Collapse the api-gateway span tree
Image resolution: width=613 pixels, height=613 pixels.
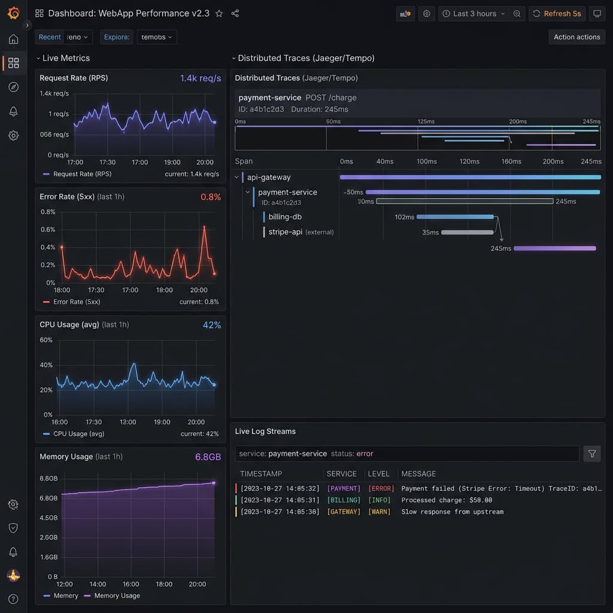(x=236, y=177)
